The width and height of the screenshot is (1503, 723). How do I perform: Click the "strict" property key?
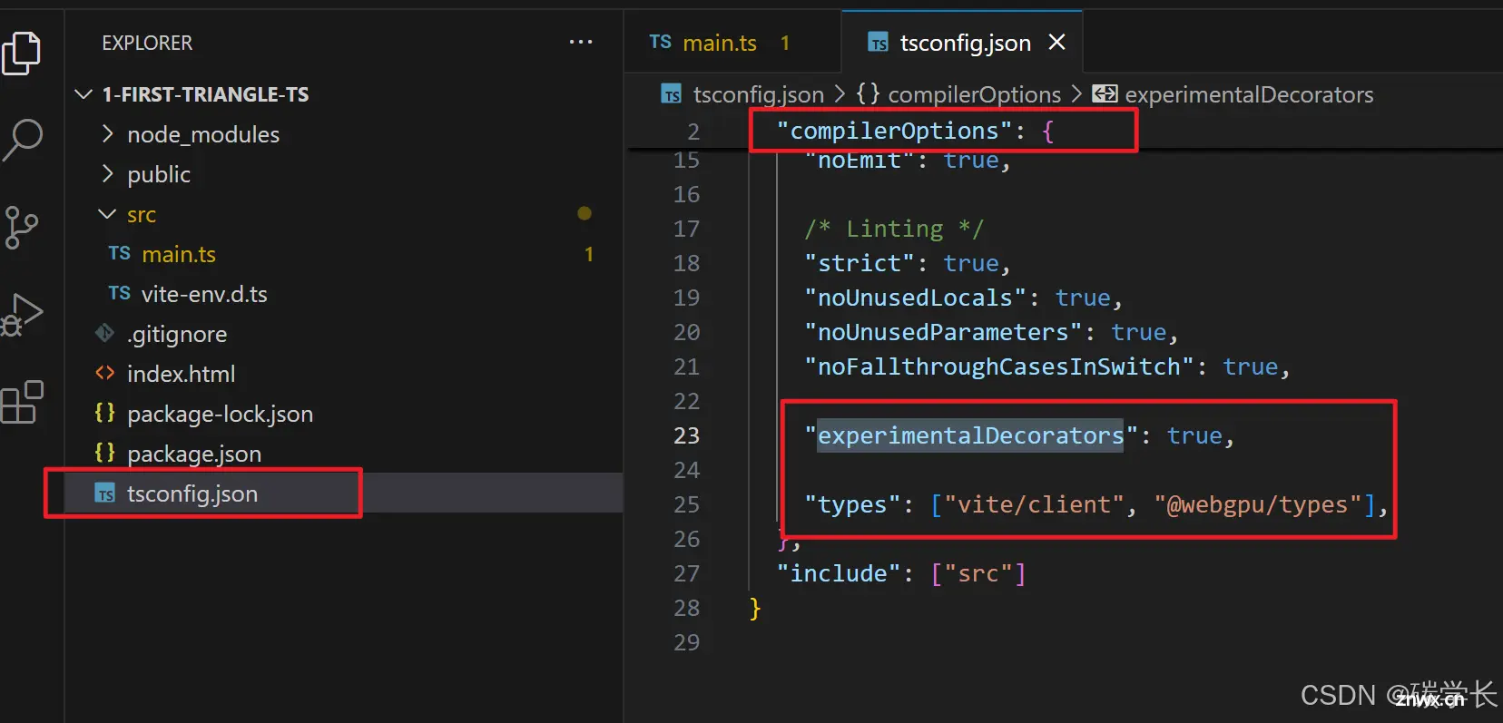tap(860, 263)
